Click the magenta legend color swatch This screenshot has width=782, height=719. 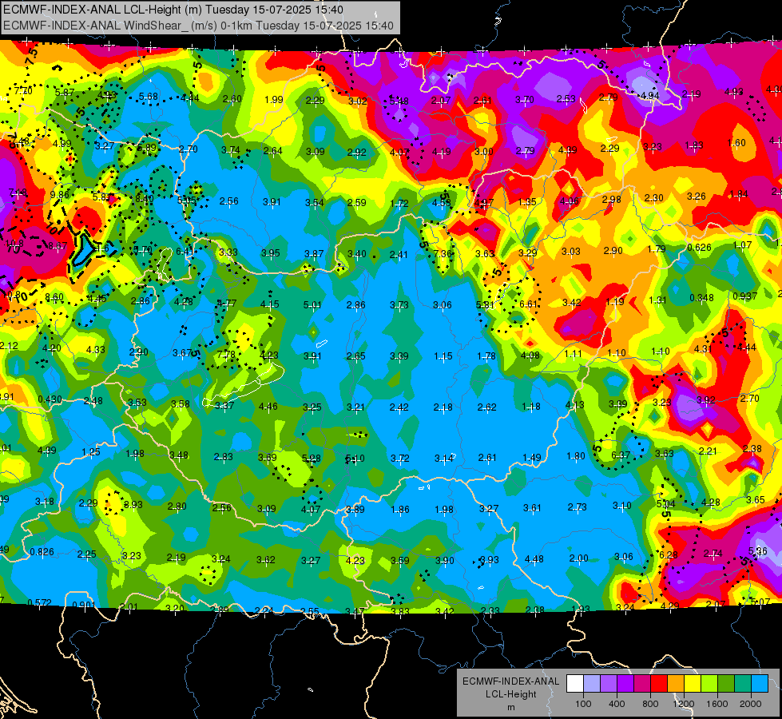tap(642, 684)
